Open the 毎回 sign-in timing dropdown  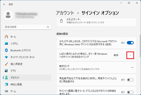coord(123,55)
